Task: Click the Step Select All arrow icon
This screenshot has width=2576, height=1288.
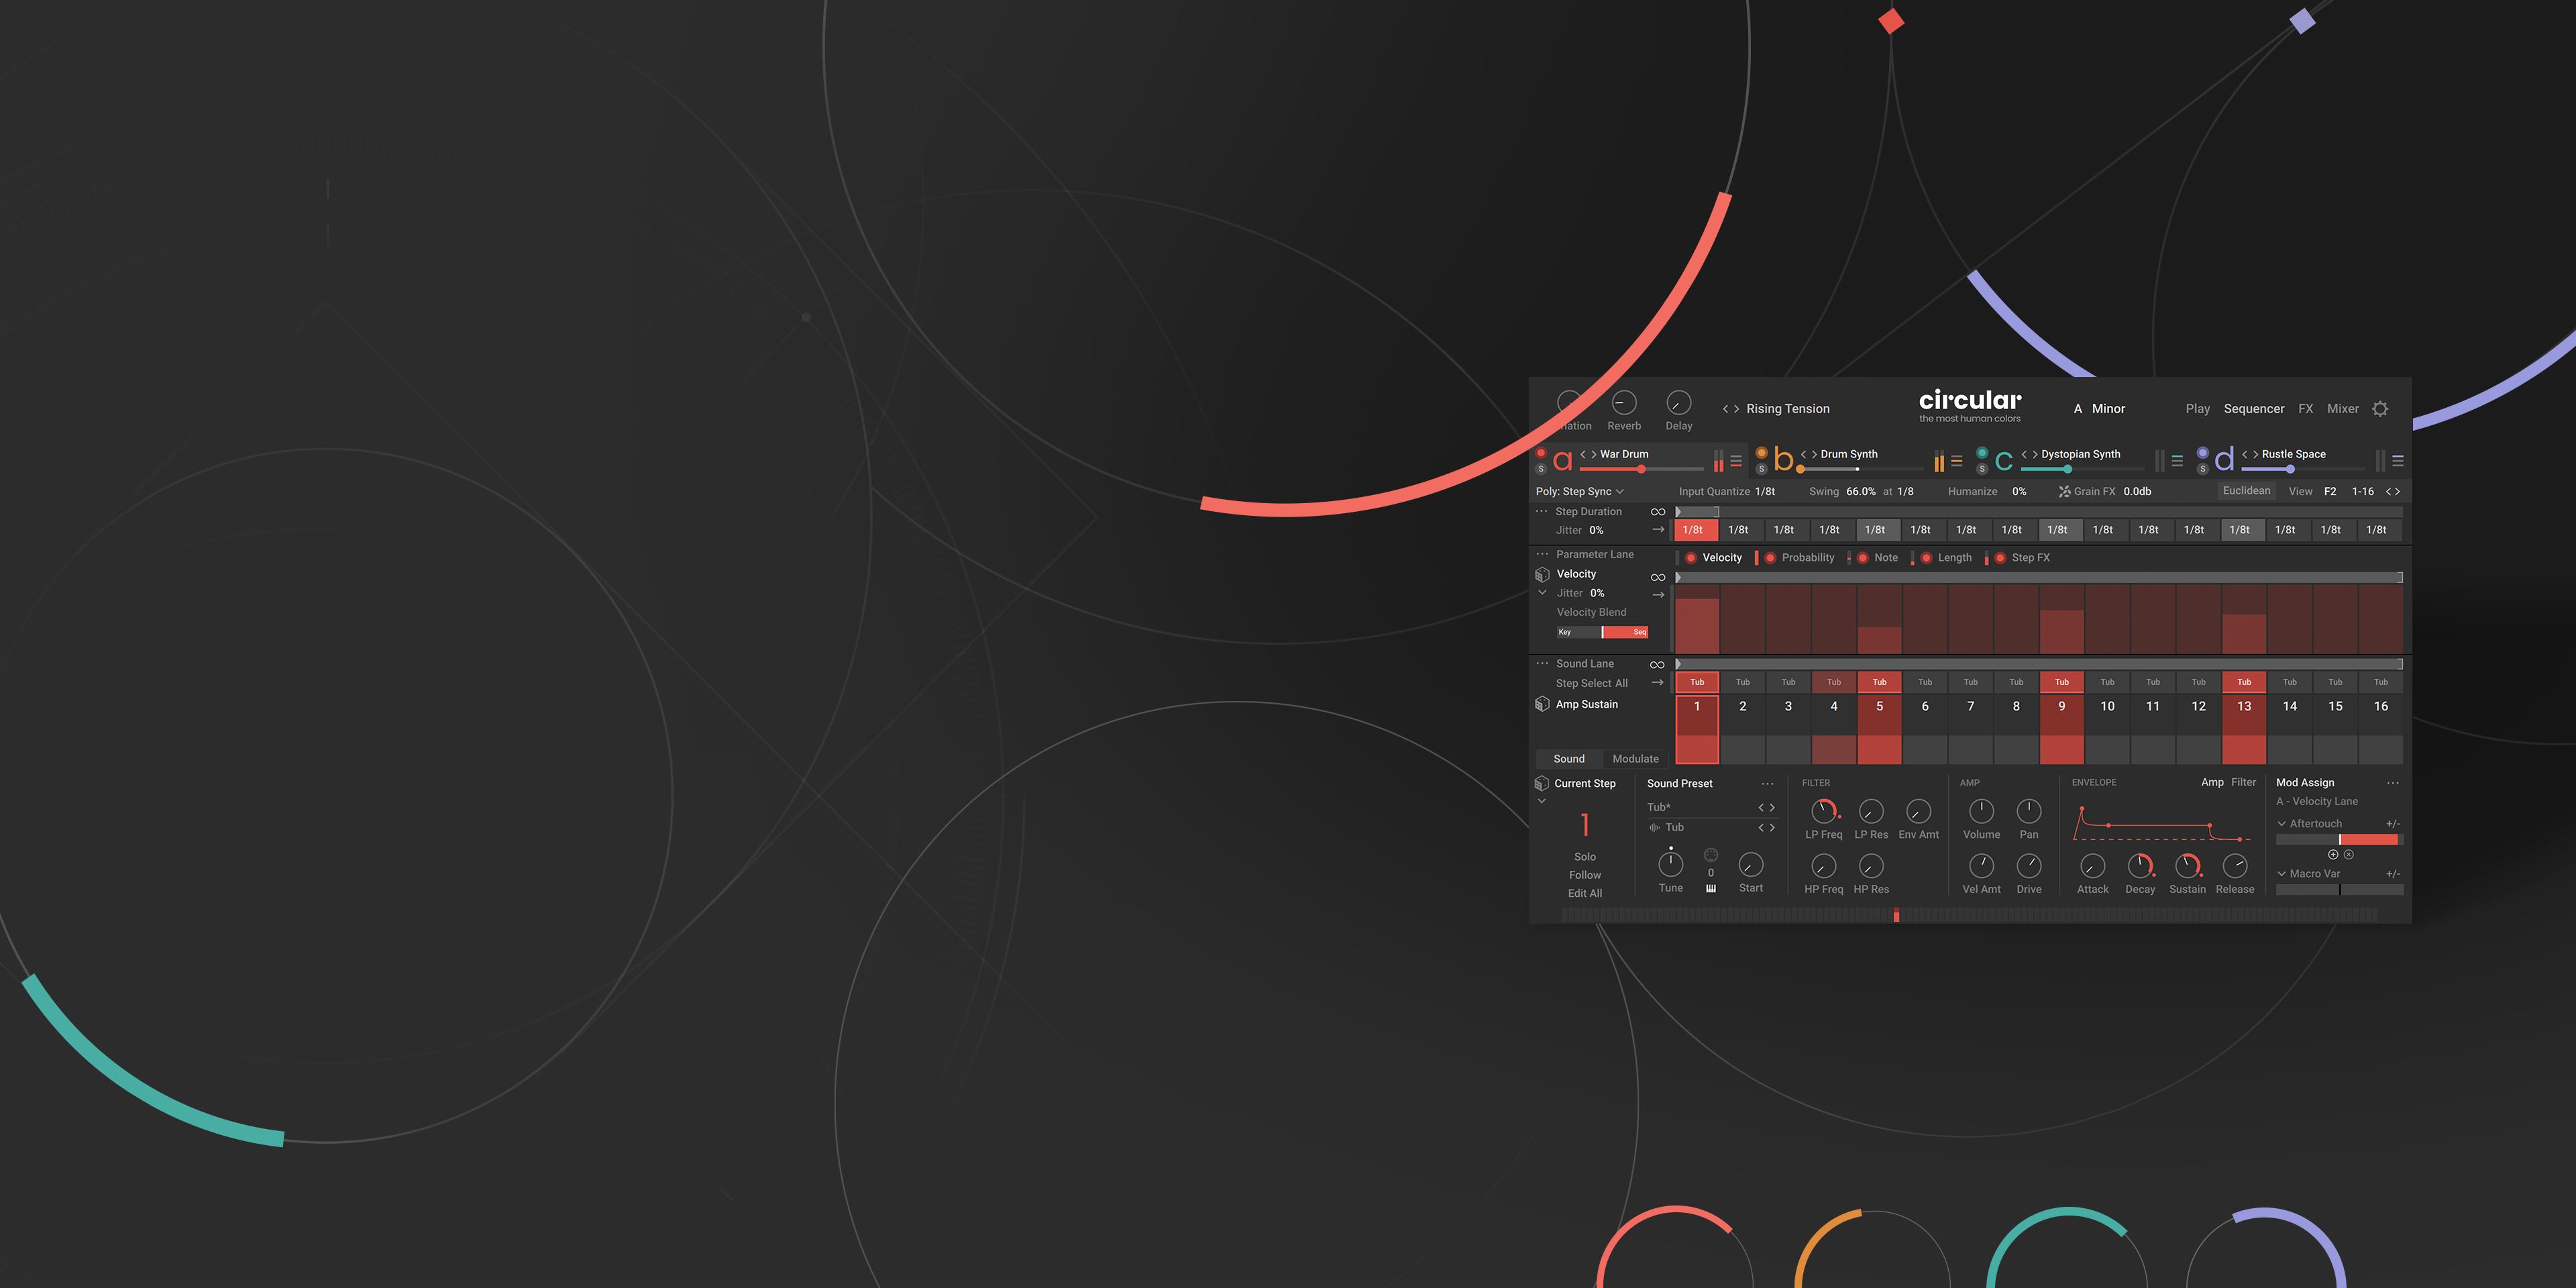Action: 1658,683
